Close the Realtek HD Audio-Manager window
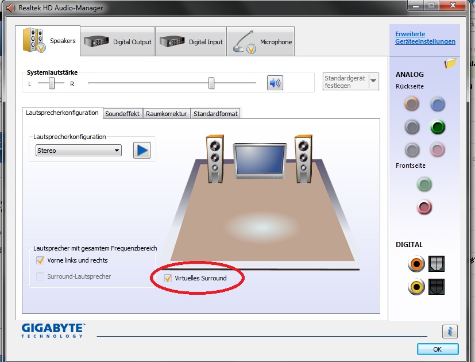Viewport: 475px width, 362px height. pyautogui.click(x=453, y=5)
